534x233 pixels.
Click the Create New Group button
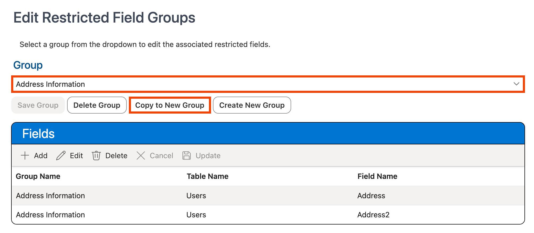[x=252, y=105]
